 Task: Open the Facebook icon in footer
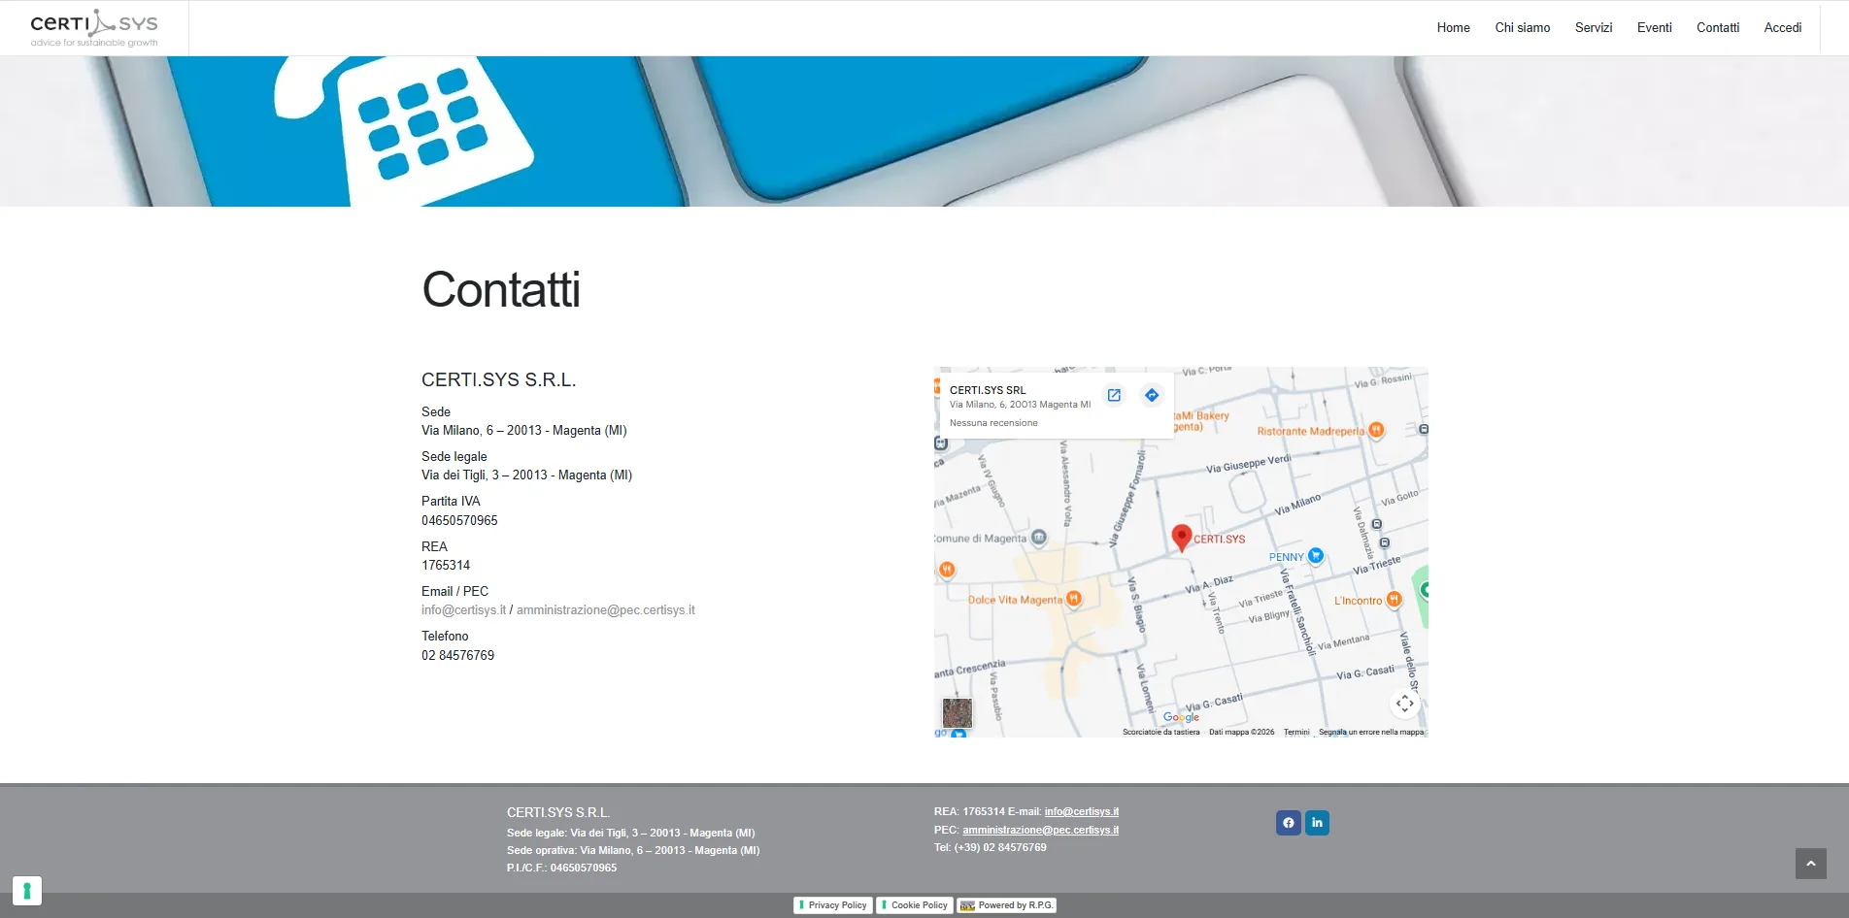click(1288, 823)
